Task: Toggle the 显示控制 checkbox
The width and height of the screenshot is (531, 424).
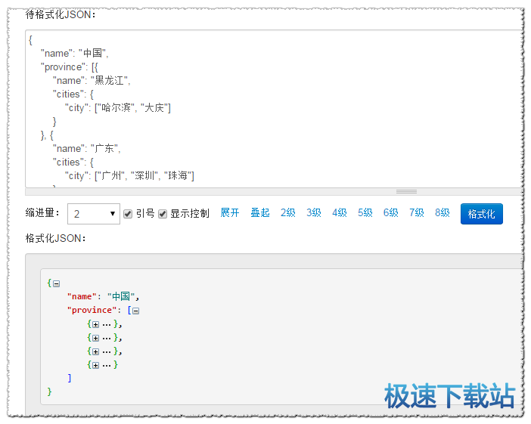Action: tap(163, 214)
